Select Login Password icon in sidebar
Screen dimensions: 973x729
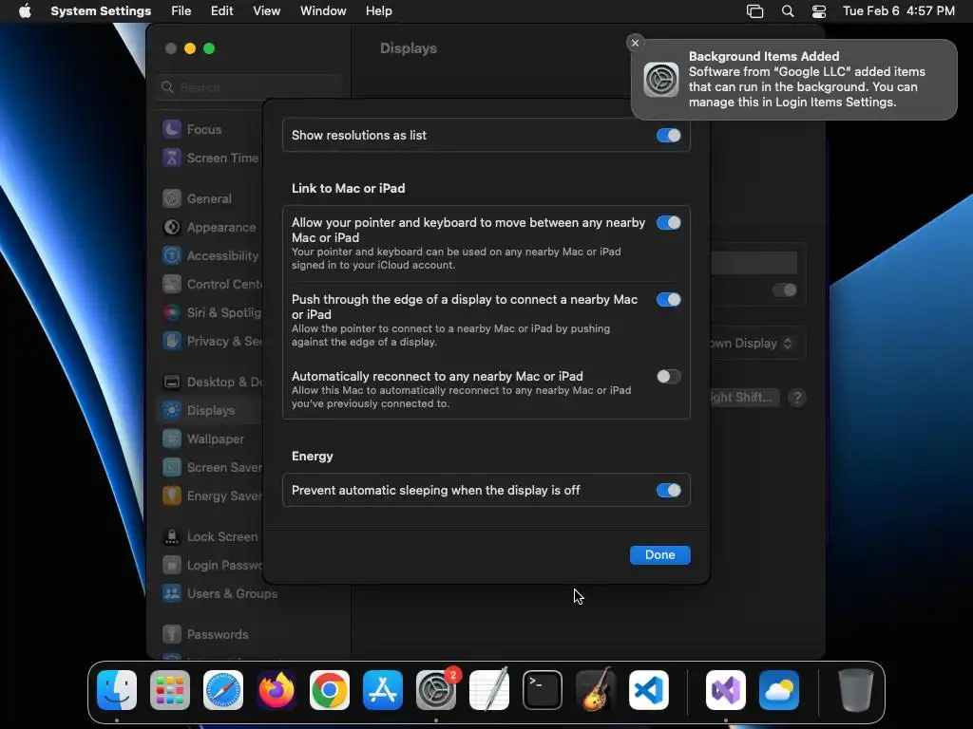(x=172, y=566)
